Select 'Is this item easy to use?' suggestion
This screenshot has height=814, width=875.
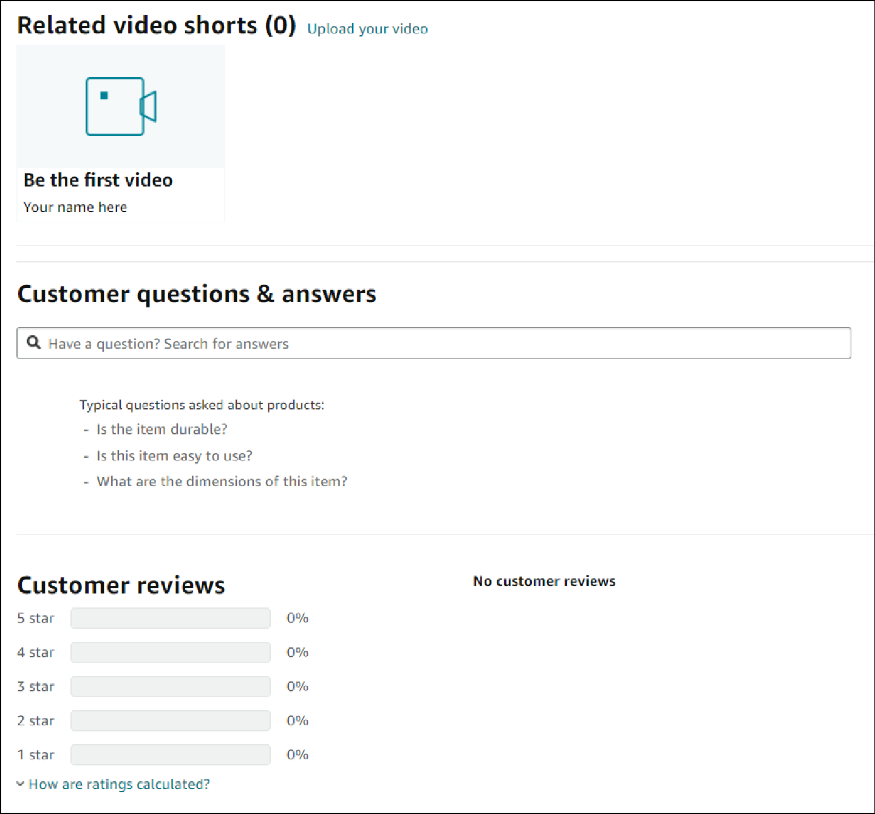(x=174, y=456)
